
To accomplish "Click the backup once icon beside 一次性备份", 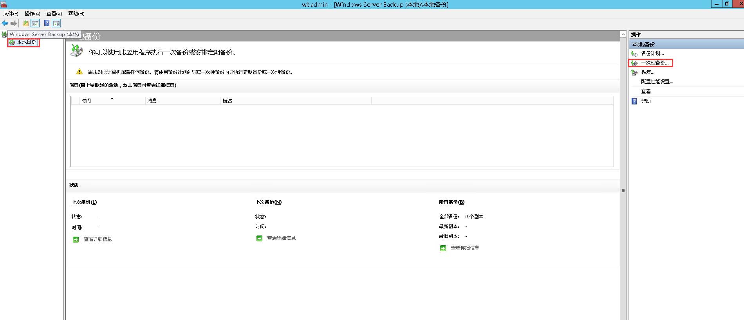I will click(634, 63).
